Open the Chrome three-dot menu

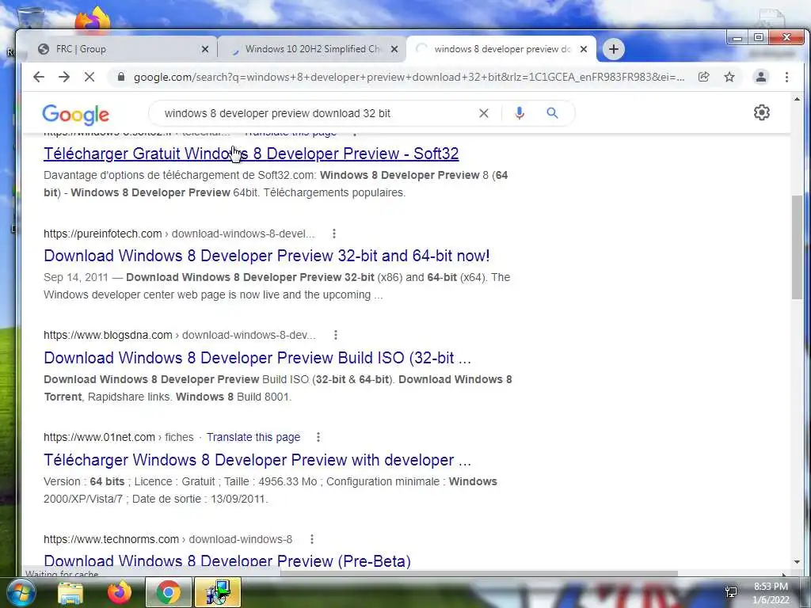pos(786,77)
